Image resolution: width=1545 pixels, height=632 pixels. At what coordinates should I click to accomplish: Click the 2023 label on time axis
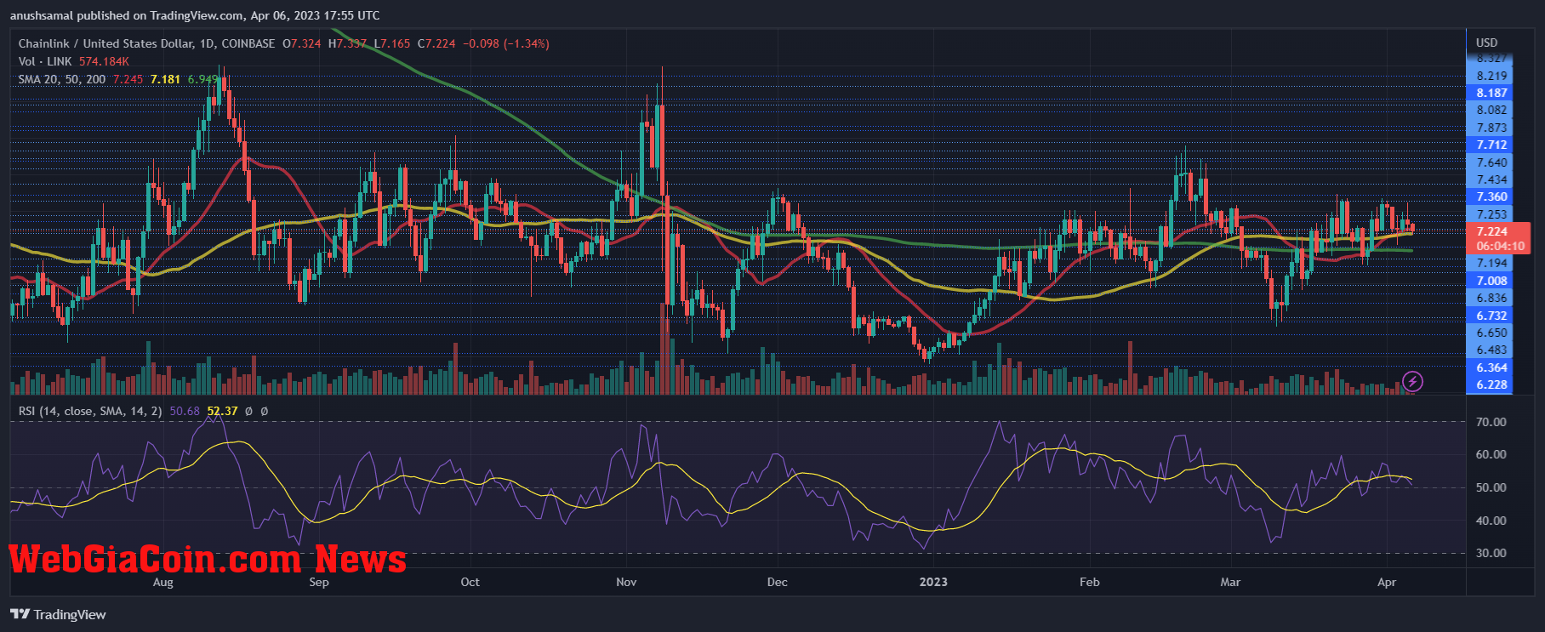click(933, 583)
